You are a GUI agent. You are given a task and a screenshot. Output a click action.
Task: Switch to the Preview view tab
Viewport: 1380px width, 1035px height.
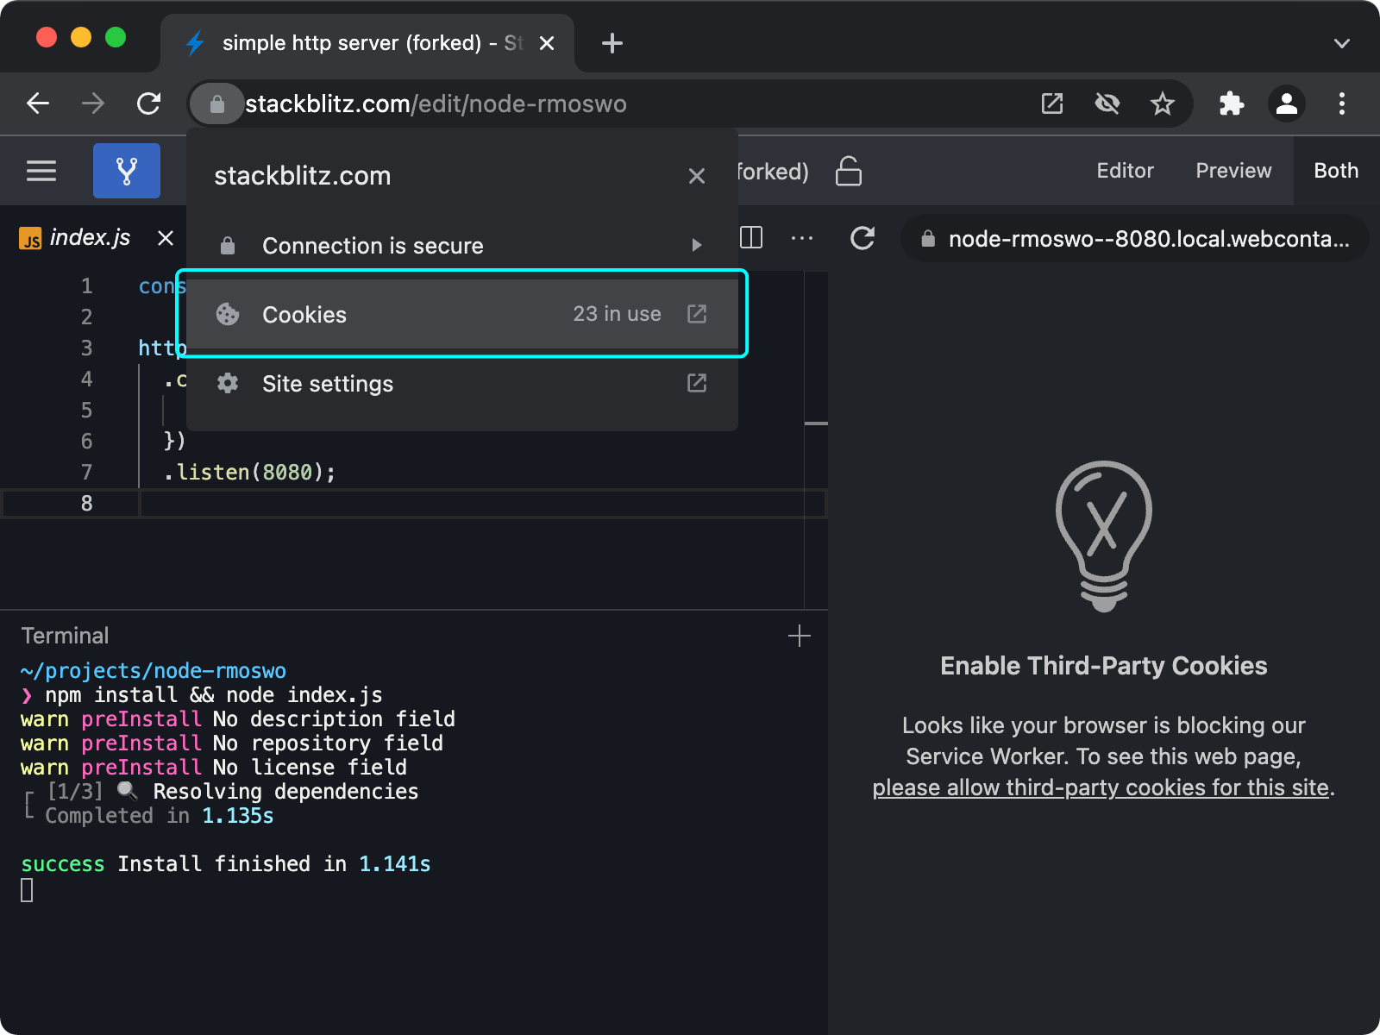pyautogui.click(x=1233, y=171)
